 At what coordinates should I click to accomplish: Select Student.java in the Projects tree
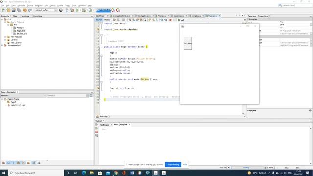(22, 34)
